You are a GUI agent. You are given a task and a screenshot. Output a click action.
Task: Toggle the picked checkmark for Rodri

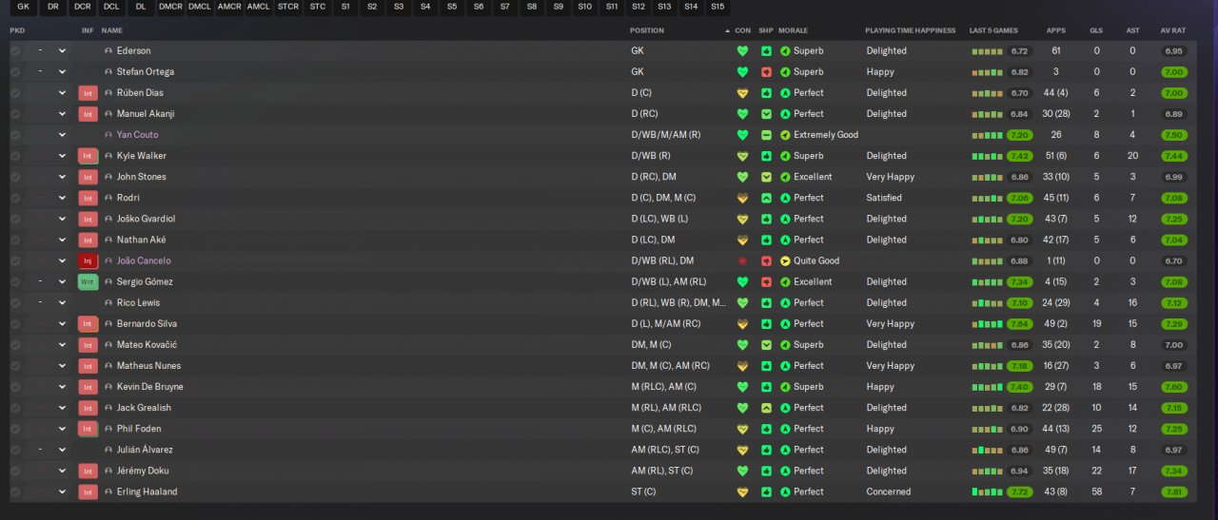coord(15,198)
